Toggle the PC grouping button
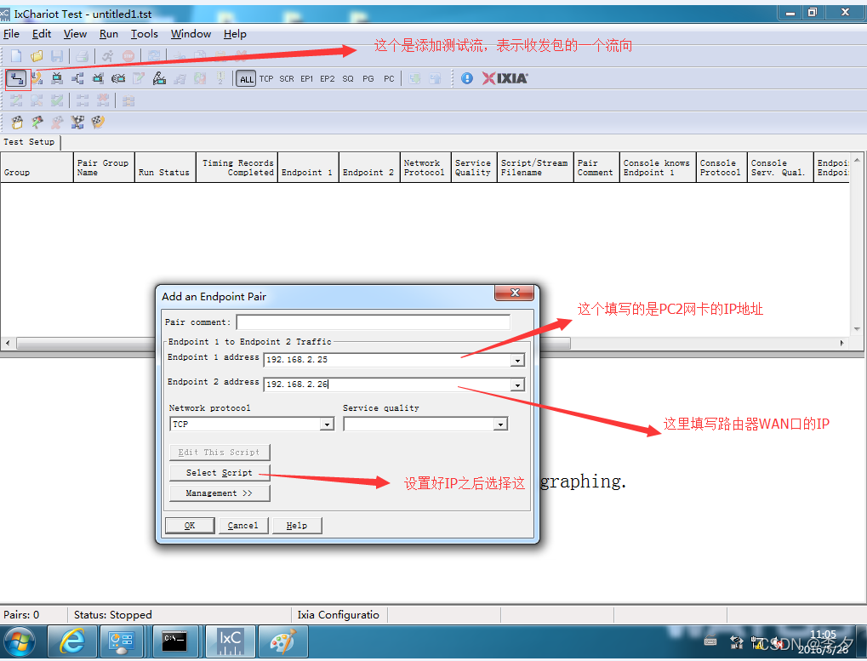867x661 pixels. [389, 79]
